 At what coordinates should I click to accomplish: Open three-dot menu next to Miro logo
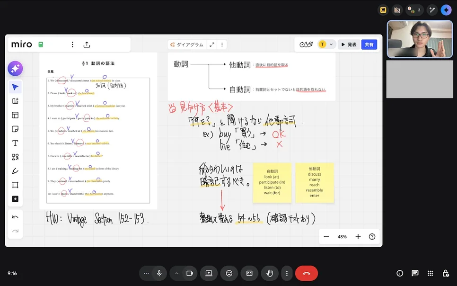click(x=72, y=45)
